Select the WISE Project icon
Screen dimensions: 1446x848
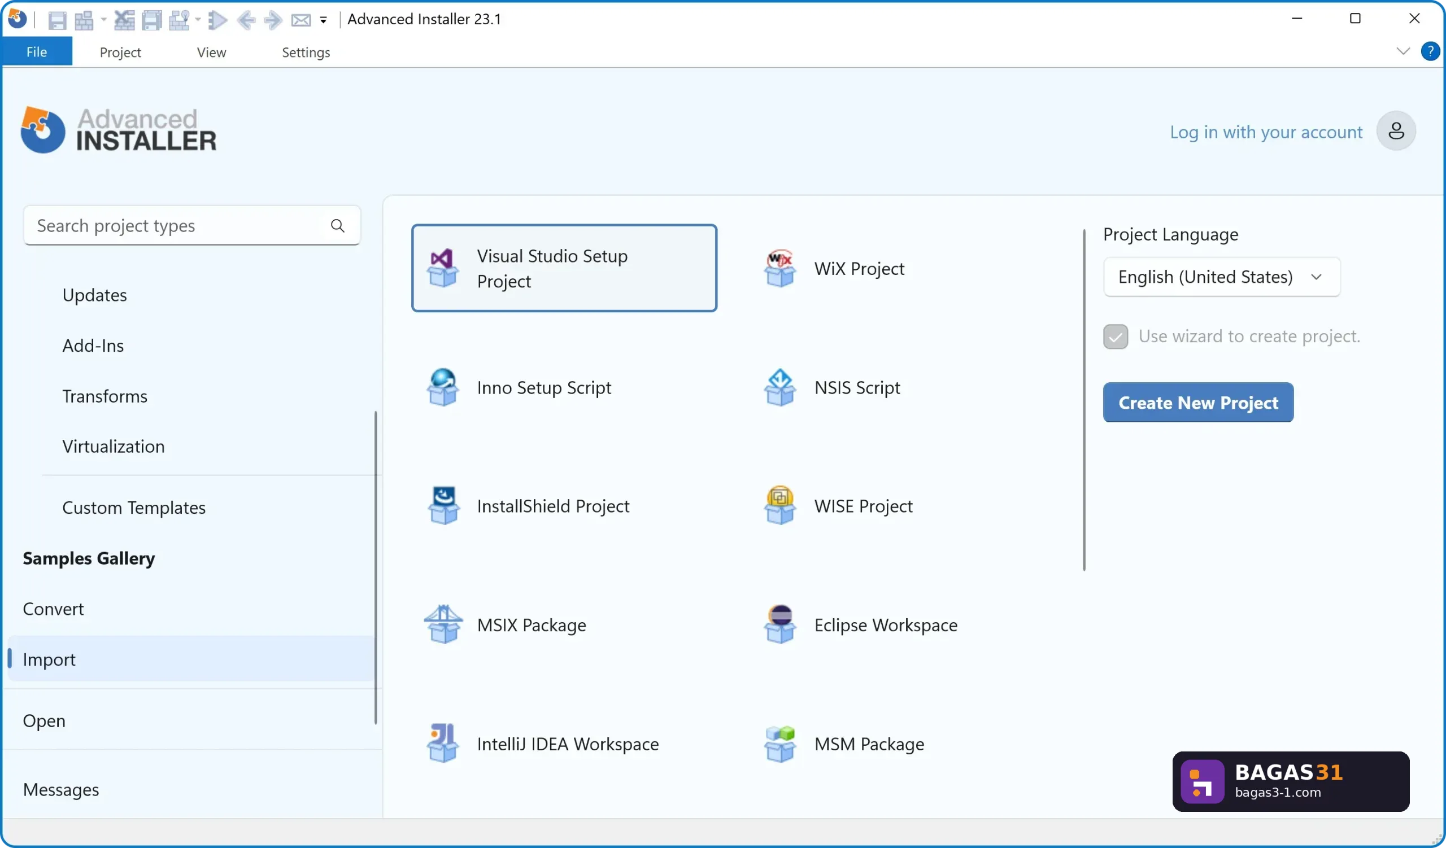pyautogui.click(x=780, y=506)
